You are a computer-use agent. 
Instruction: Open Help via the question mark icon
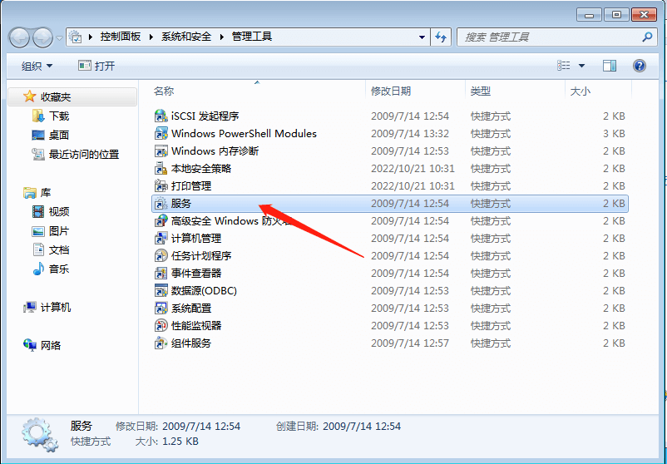640,66
